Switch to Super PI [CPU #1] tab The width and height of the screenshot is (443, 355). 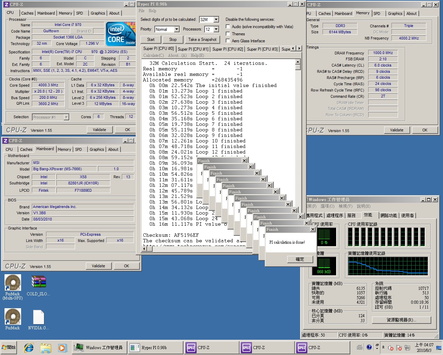coord(193,49)
